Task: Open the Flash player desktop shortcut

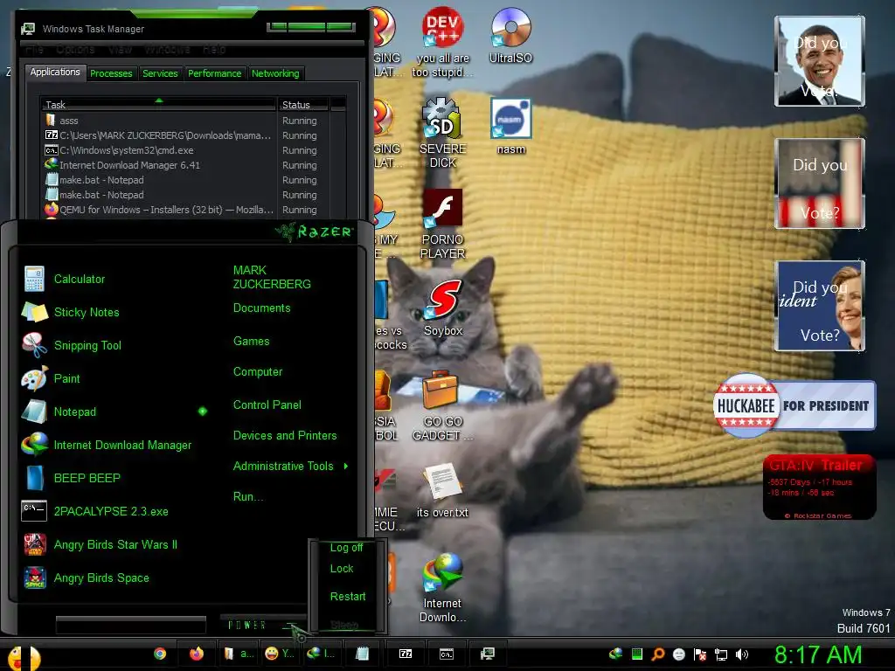Action: click(442, 224)
